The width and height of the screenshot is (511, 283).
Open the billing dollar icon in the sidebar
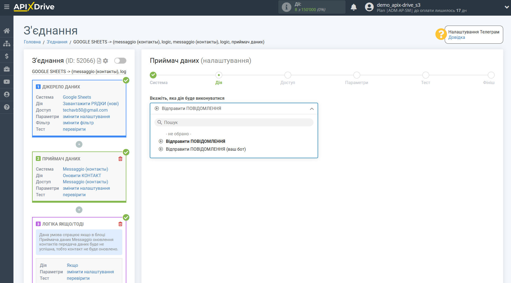click(7, 56)
